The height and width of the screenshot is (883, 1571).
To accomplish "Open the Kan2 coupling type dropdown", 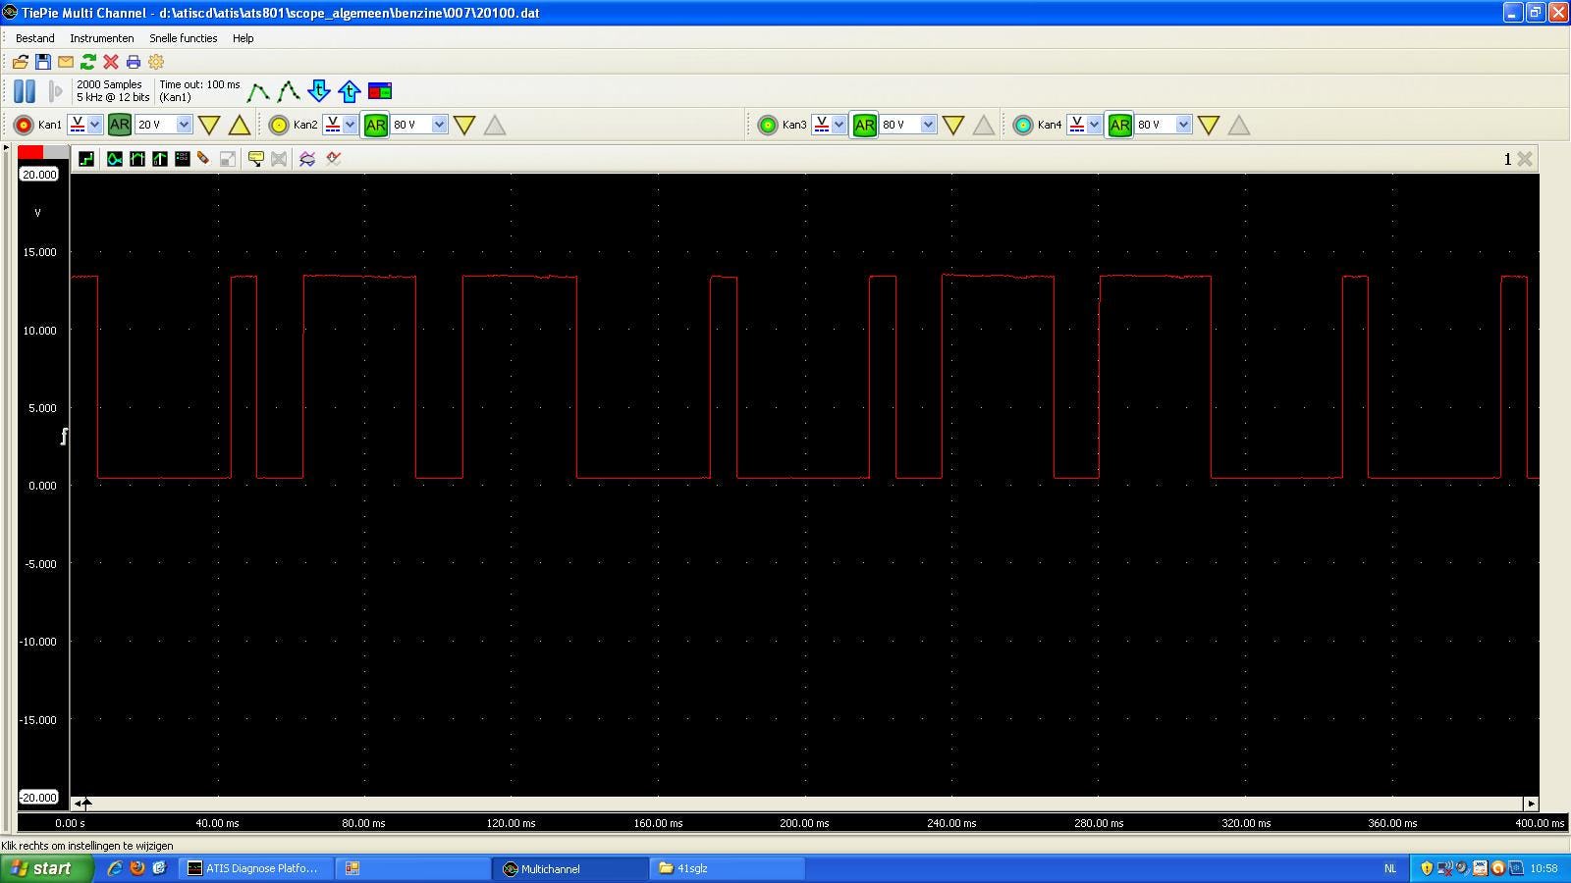I will (x=350, y=125).
